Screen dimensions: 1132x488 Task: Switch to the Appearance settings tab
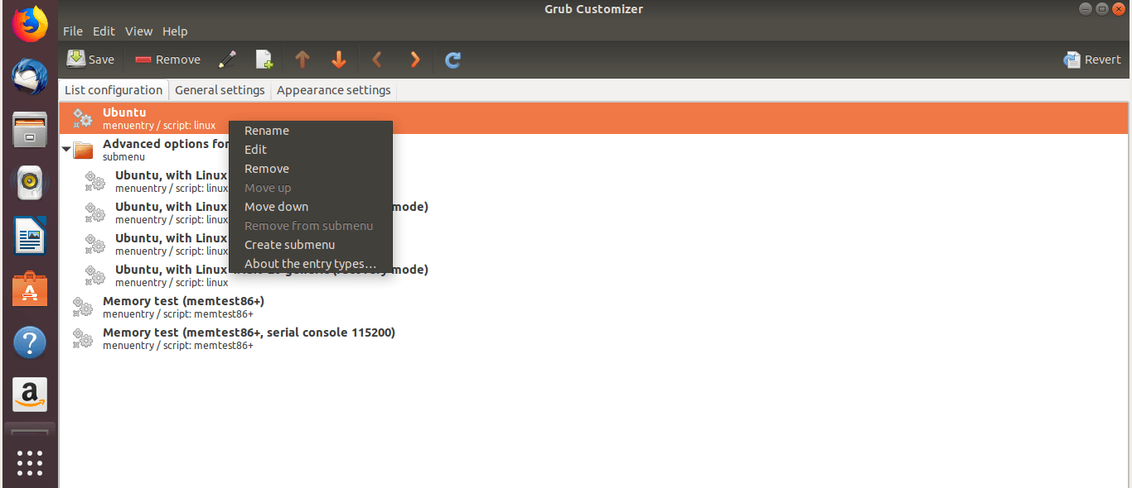coord(334,90)
